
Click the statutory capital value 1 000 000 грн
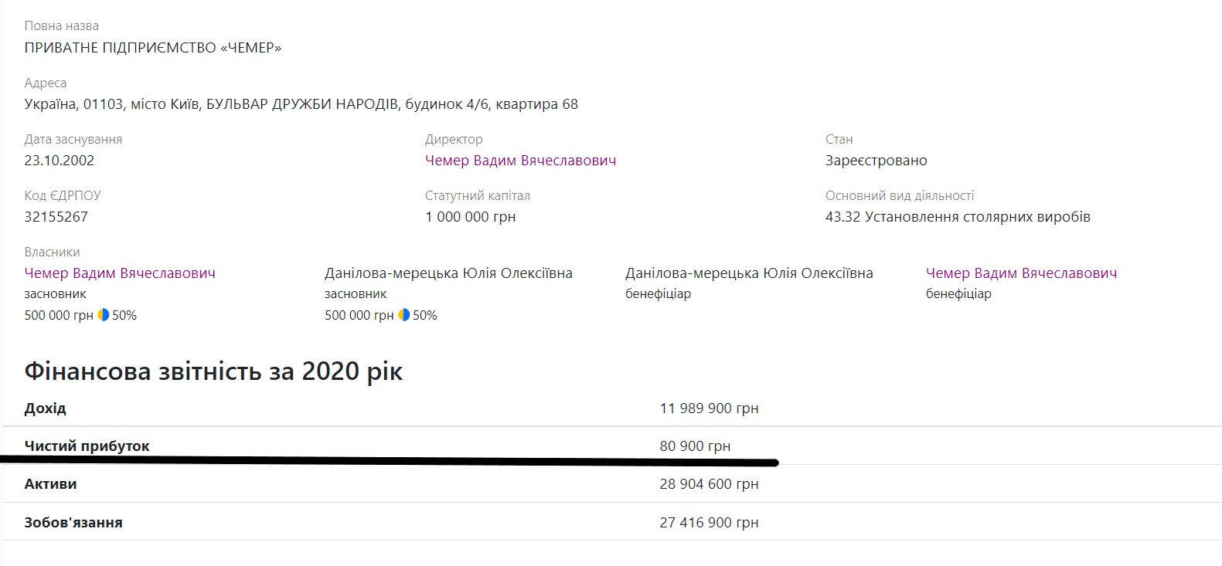click(x=470, y=217)
